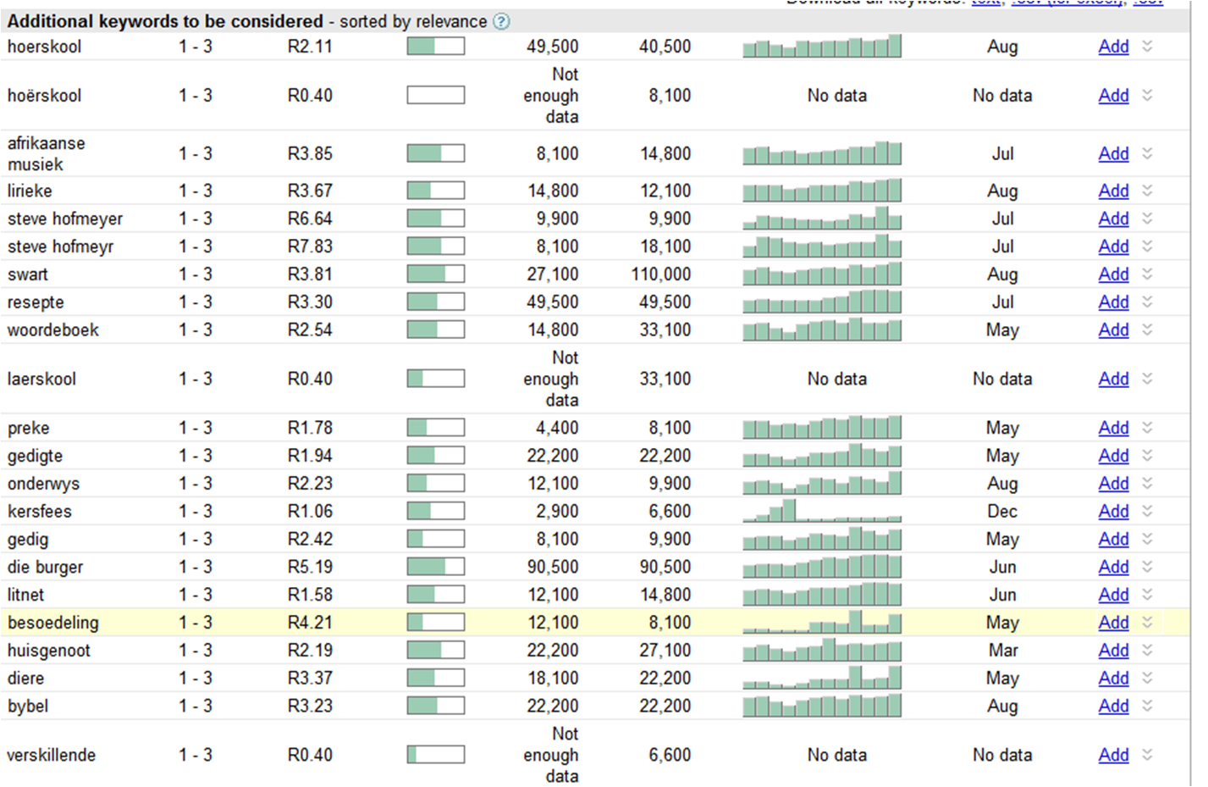Image resolution: width=1208 pixels, height=787 pixels.
Task: Click the search trend chart for diere
Action: [x=822, y=678]
